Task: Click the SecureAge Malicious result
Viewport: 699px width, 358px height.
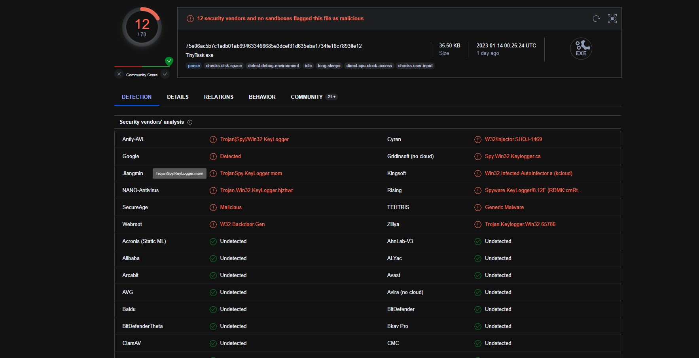Action: point(231,207)
